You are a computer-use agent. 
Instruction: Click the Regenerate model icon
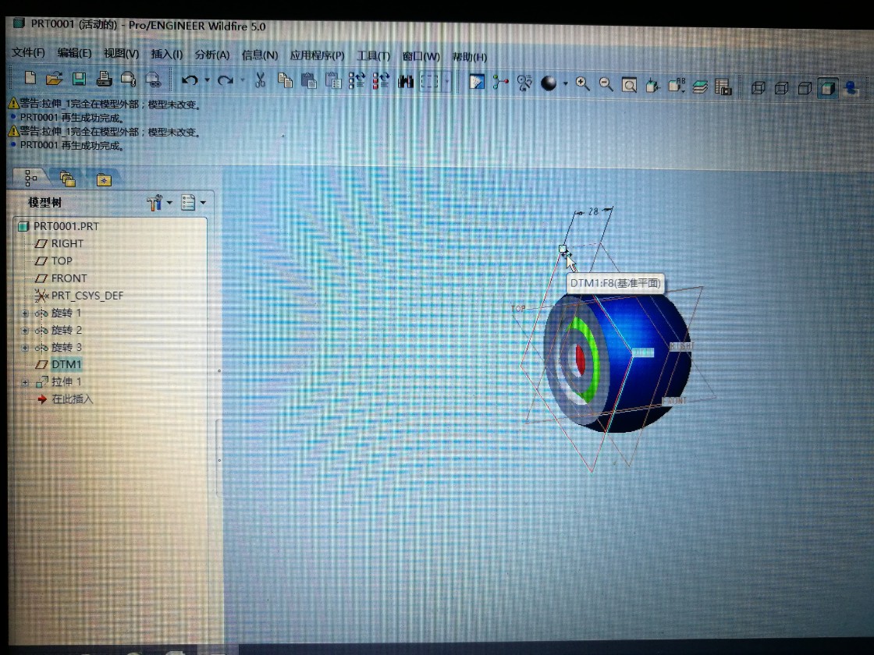tap(355, 81)
